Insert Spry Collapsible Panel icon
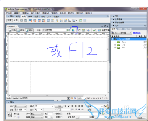This screenshot has height=121, width=148. (44, 20)
